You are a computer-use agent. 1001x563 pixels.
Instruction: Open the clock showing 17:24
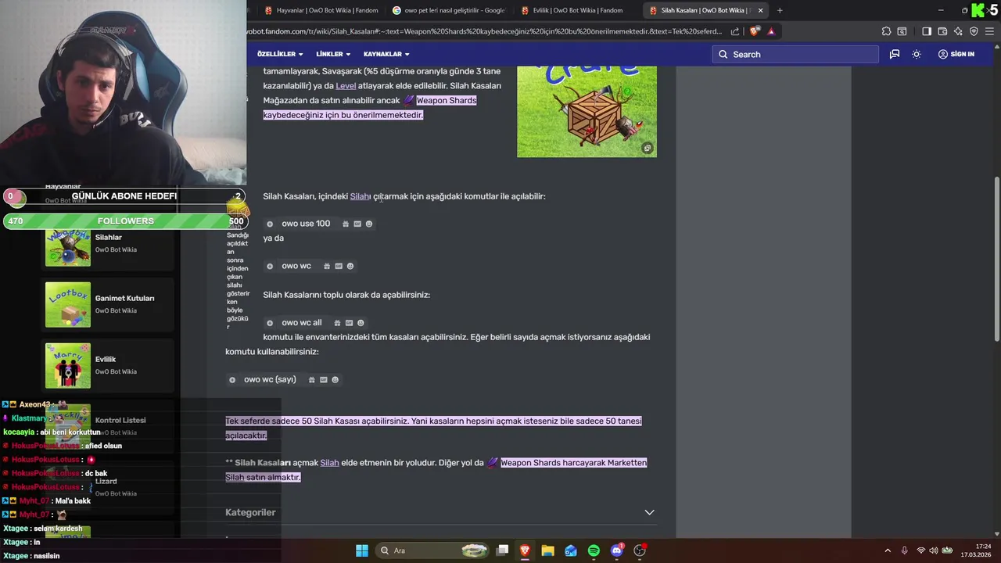pyautogui.click(x=977, y=550)
